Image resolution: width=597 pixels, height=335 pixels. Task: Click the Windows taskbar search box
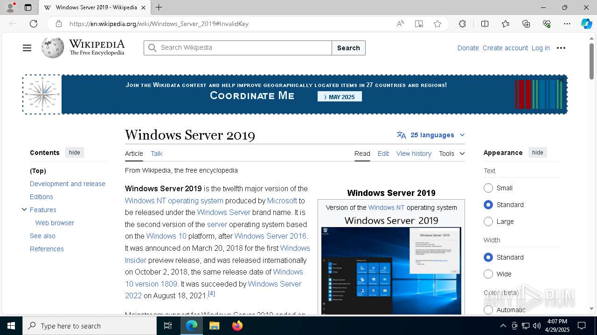click(x=90, y=326)
